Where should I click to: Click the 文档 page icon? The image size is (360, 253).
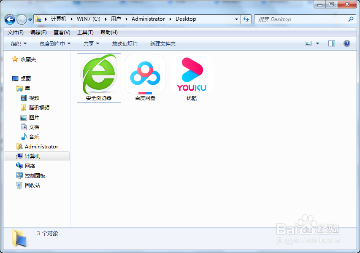pyautogui.click(x=24, y=127)
